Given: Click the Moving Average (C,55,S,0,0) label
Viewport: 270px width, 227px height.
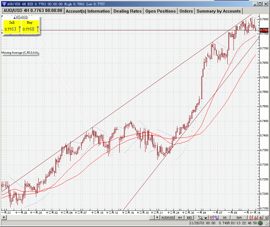Looking at the screenshot, I should (x=19, y=53).
